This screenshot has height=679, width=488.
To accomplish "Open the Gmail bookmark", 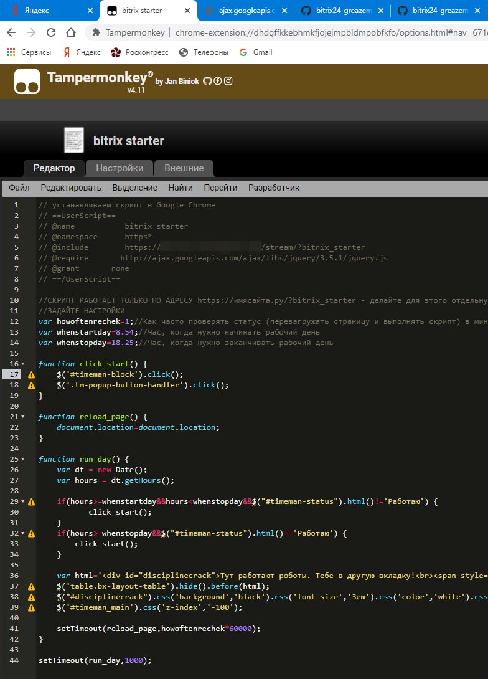I will point(256,52).
